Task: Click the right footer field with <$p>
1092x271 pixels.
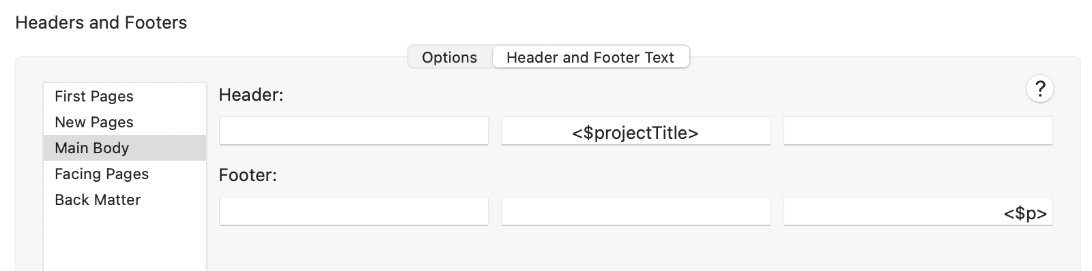Action: 918,211
